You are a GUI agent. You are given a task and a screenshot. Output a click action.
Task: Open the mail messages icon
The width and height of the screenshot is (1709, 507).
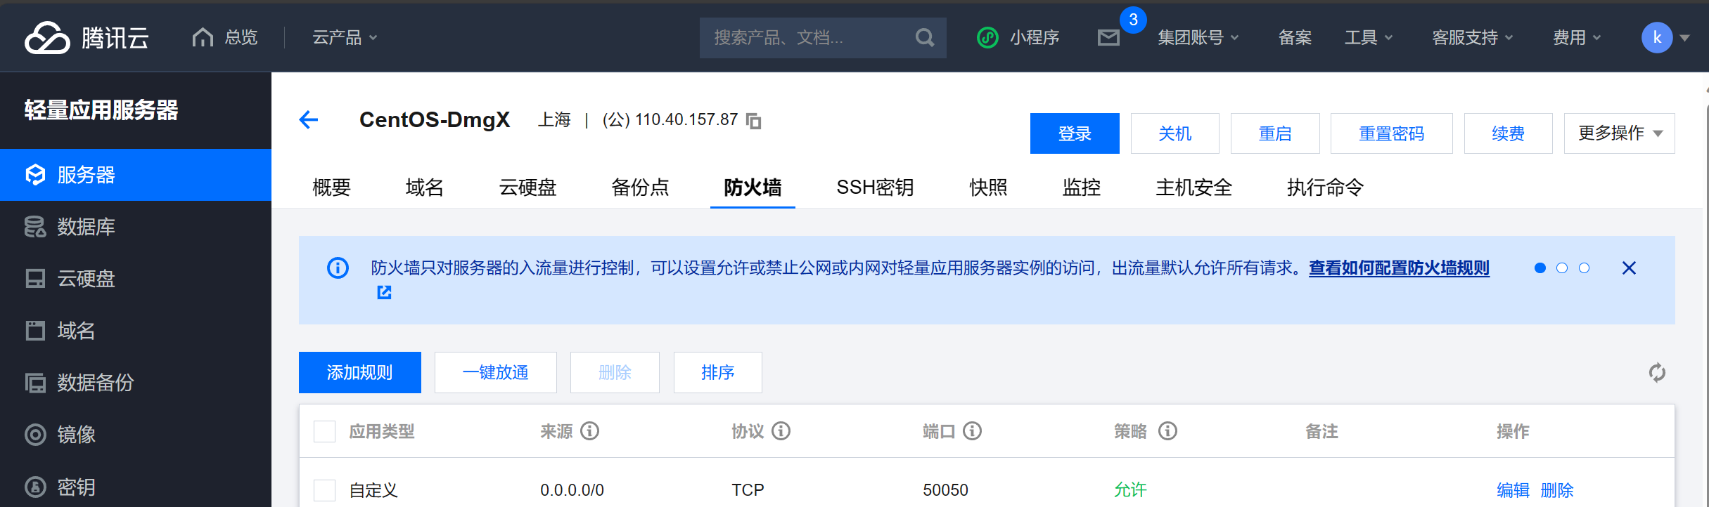1108,37
